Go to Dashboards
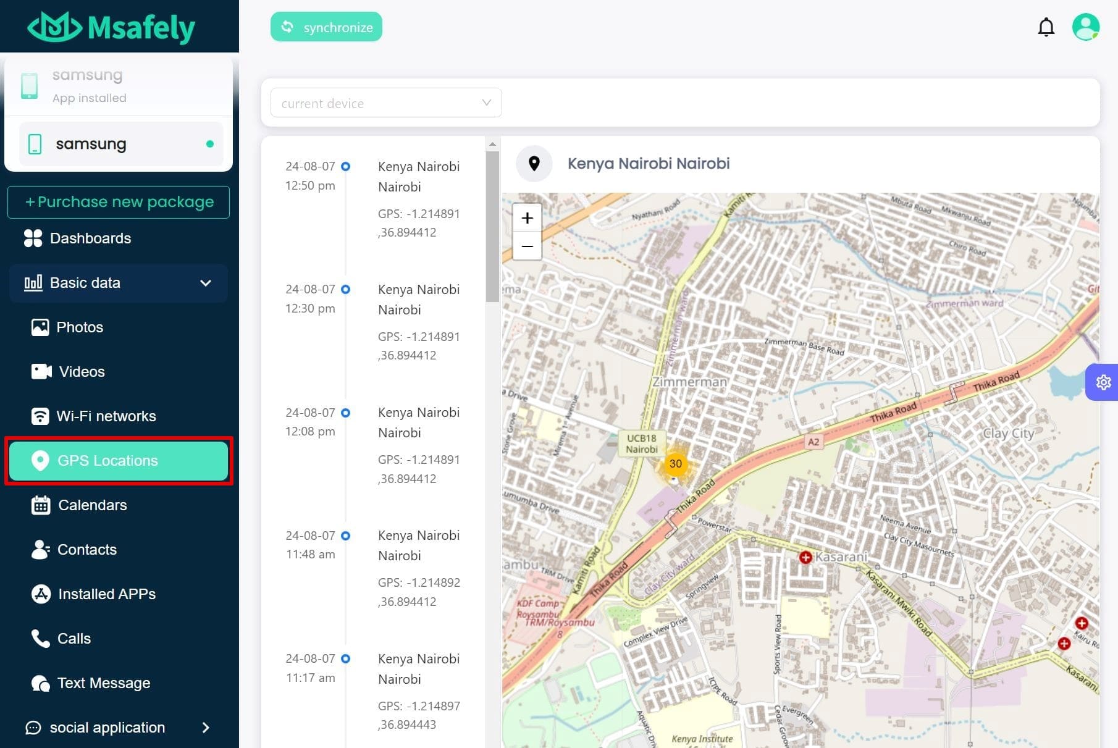The height and width of the screenshot is (748, 1118). [90, 238]
